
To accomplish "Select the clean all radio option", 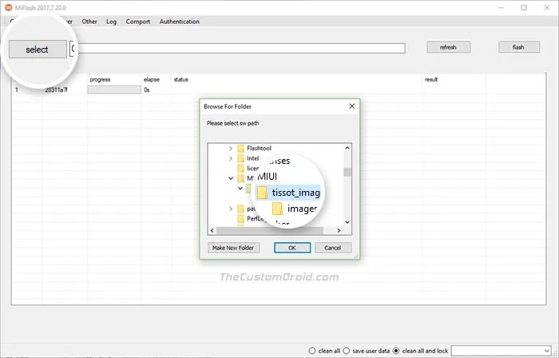I will 313,351.
